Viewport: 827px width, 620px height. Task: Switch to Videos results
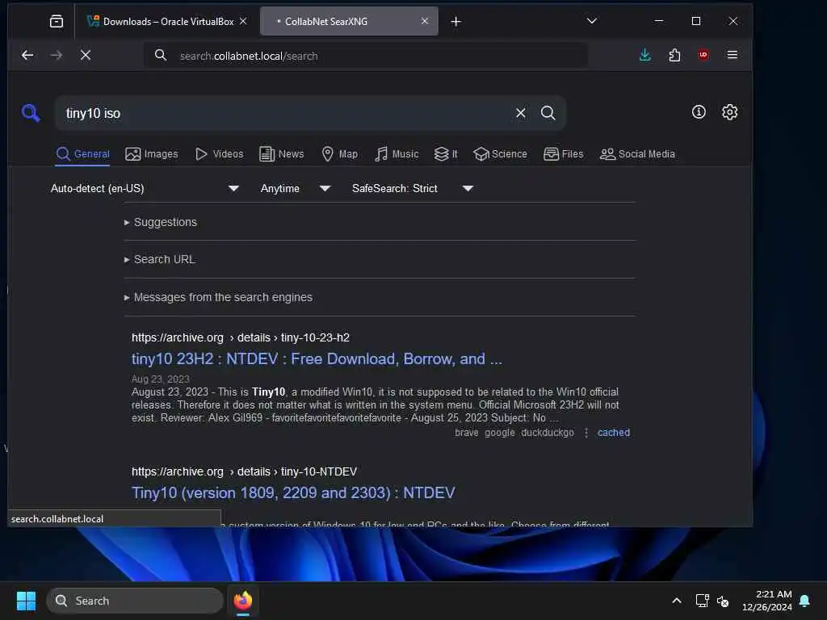click(x=220, y=154)
